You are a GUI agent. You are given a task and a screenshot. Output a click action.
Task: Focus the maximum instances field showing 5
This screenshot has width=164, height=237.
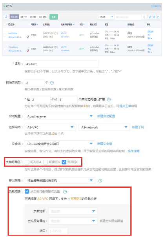click(68, 100)
